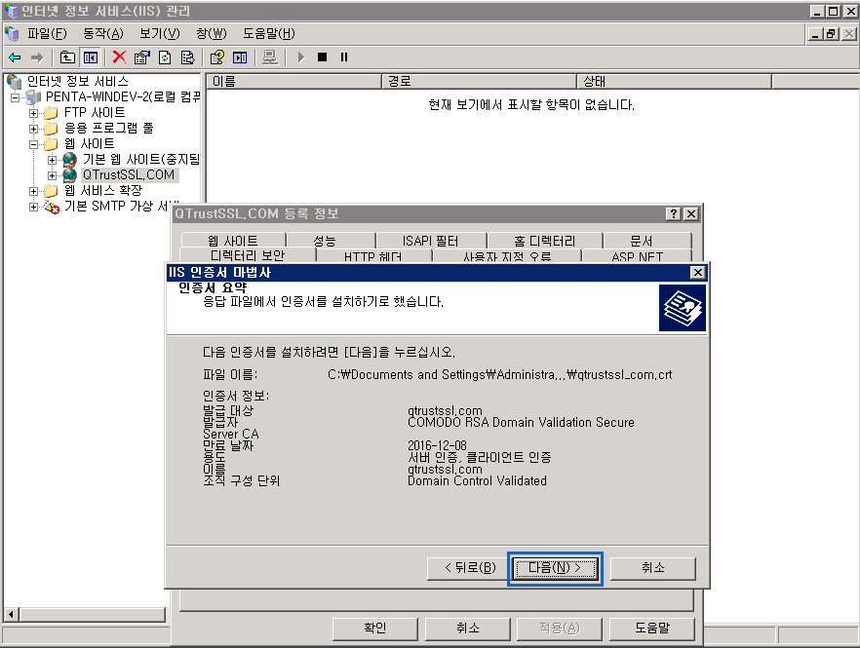Switch to the 성능 tab

331,241
